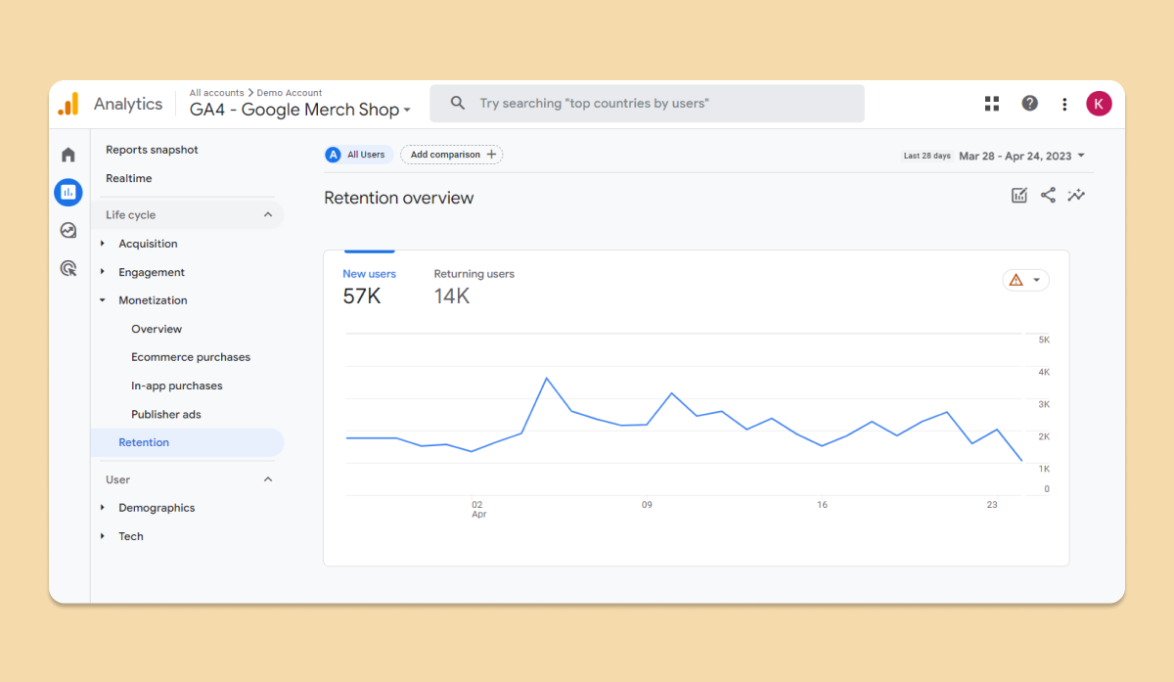Open the data quality warning dropdown
1174x682 pixels.
tap(1025, 280)
